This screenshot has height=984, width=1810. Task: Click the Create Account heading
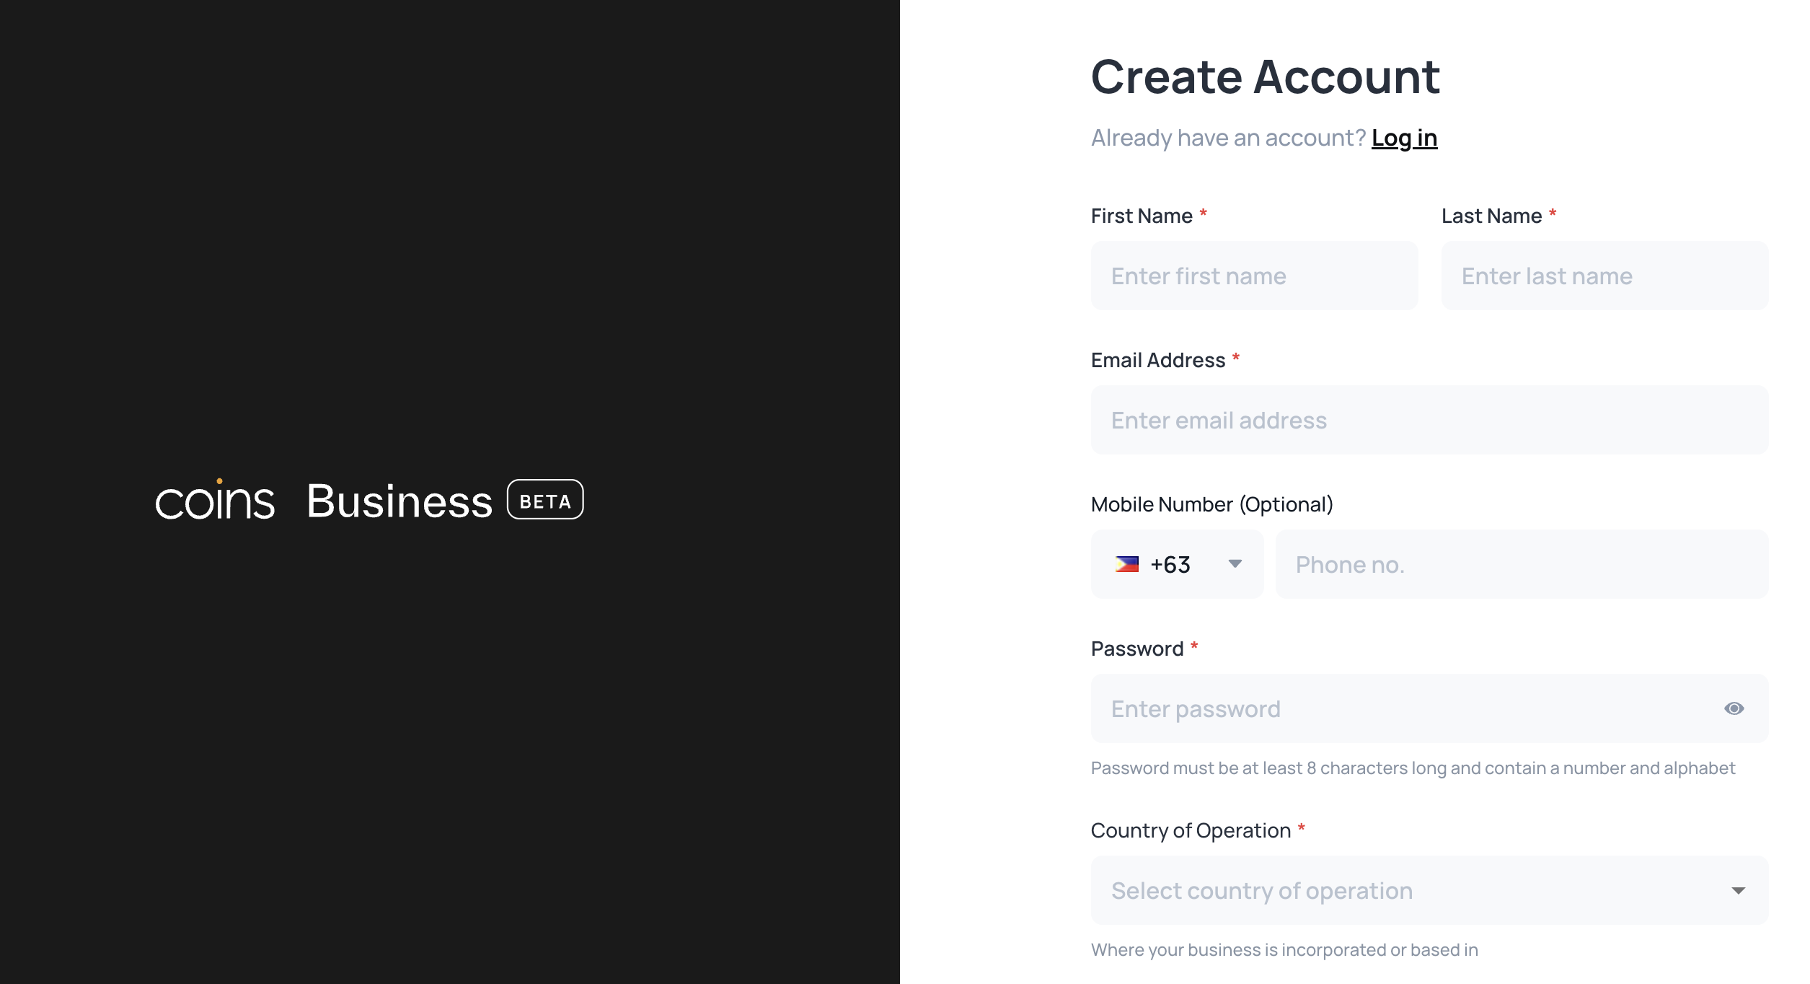[1265, 76]
